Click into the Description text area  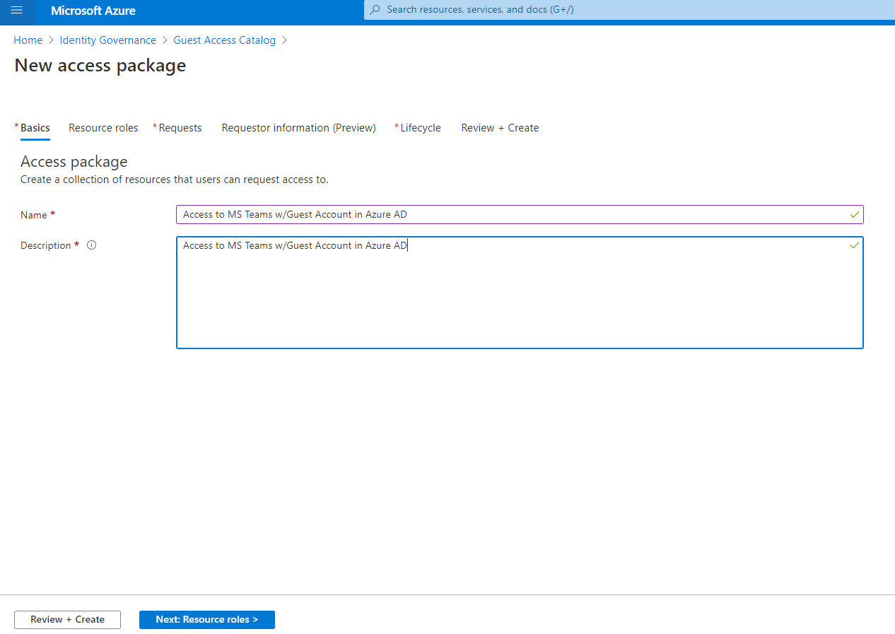520,293
